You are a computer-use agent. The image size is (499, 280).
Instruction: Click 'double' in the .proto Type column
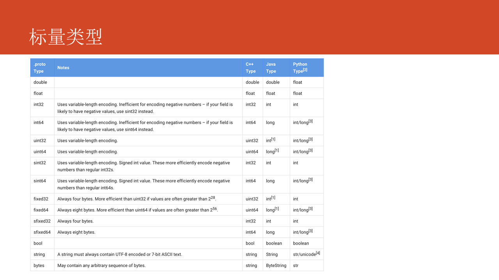pos(40,82)
